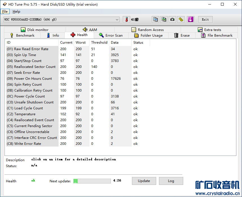242x197 pixels.
Task: Click data value 3783
Action: coord(115,61)
